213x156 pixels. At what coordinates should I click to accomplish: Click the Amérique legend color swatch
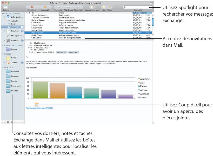click(139, 79)
